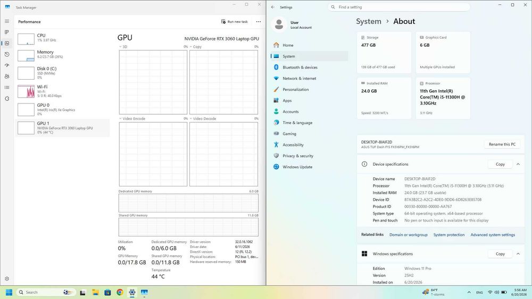The width and height of the screenshot is (532, 299).
Task: Open System protection link
Action: tap(449, 235)
